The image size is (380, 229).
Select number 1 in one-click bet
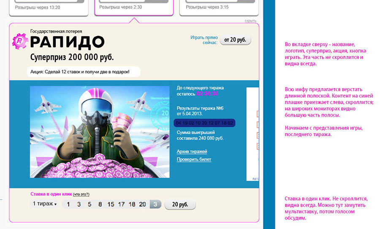(x=68, y=205)
